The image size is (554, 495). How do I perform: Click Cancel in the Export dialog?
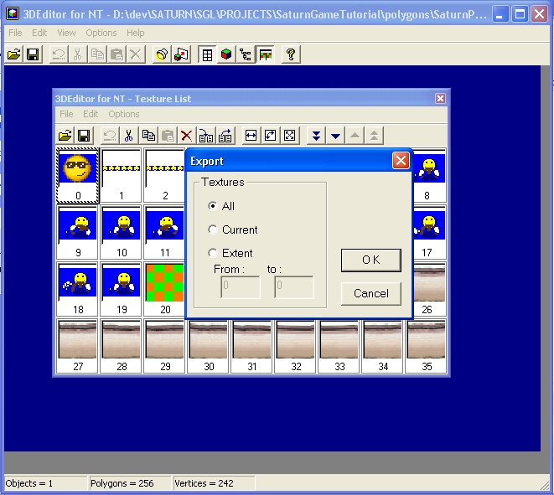[x=371, y=293]
